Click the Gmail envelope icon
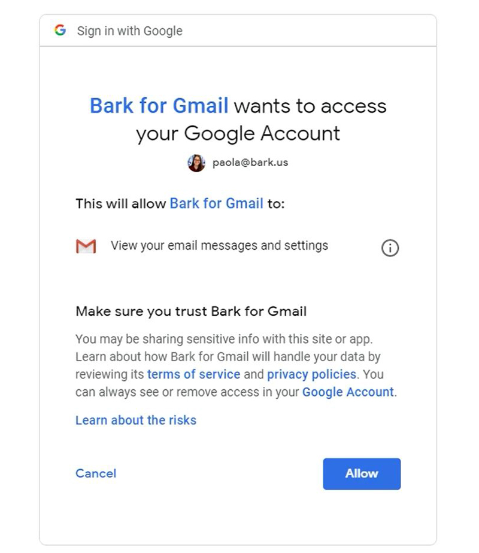The height and width of the screenshot is (553, 479). [x=86, y=246]
